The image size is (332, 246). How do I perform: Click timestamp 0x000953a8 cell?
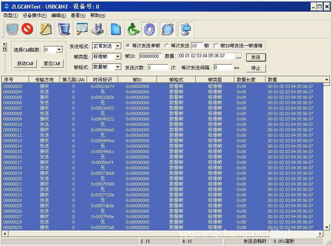point(102,227)
